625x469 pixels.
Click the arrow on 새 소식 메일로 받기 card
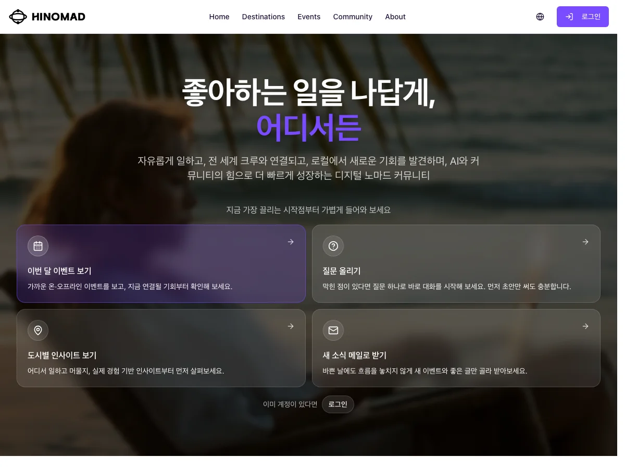[x=585, y=326]
